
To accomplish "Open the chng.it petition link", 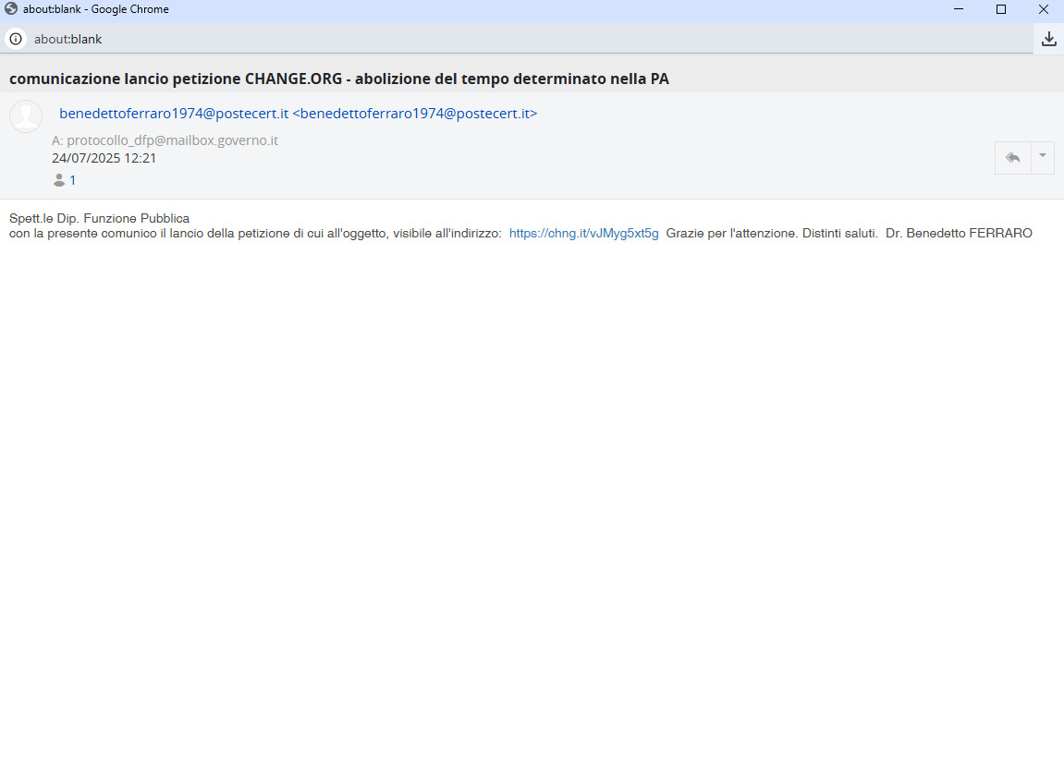I will 583,233.
